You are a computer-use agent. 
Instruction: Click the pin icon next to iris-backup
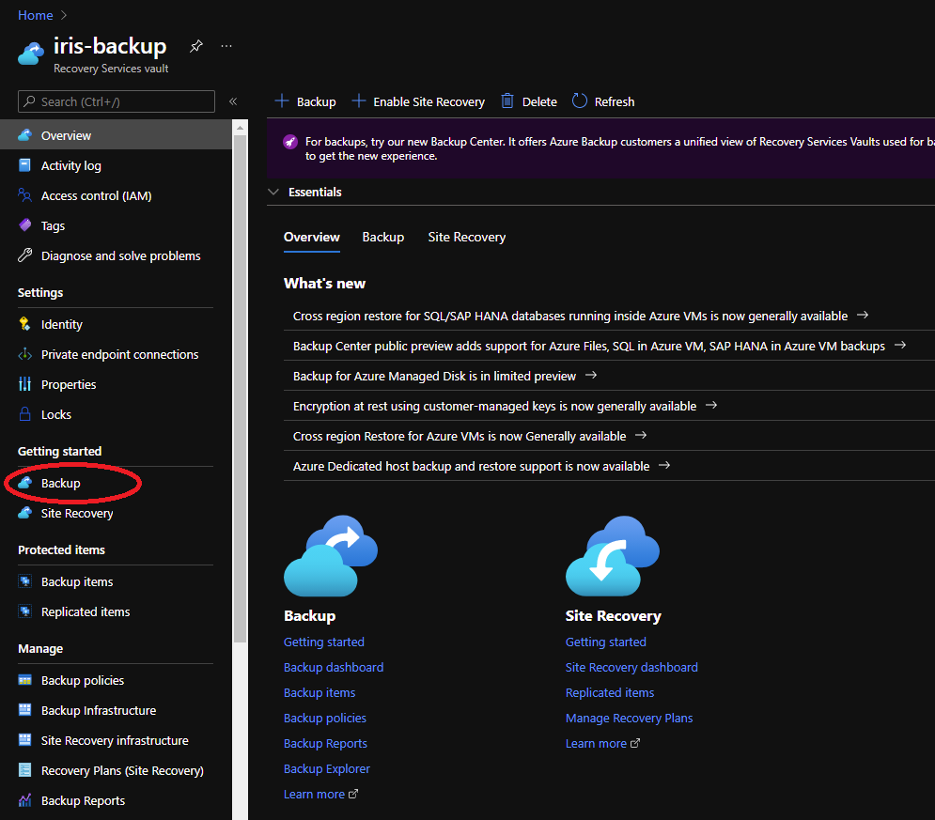pyautogui.click(x=196, y=46)
